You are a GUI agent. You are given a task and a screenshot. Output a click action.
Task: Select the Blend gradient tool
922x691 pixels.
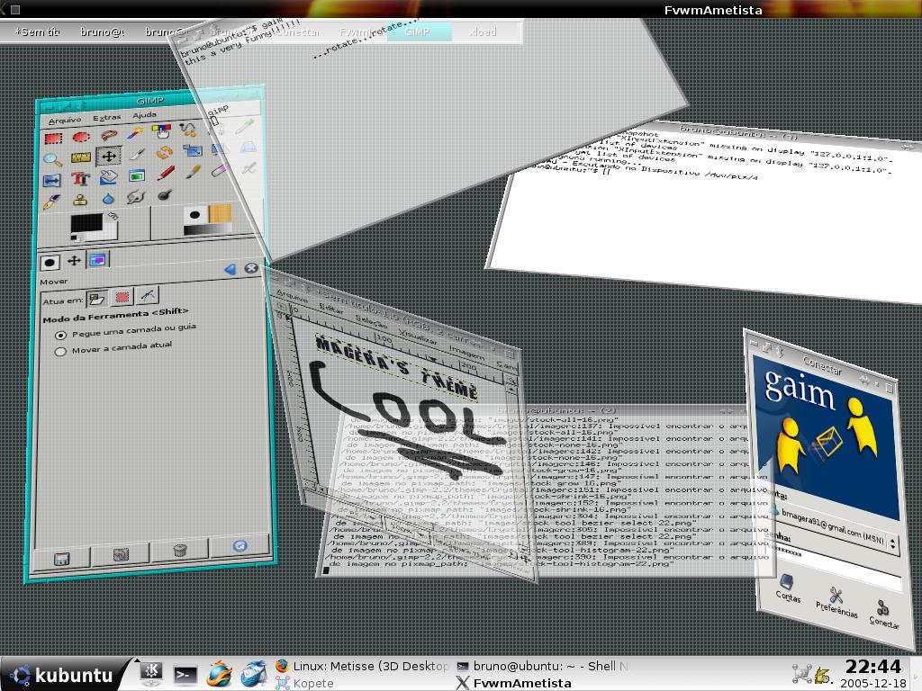pyautogui.click(x=137, y=175)
